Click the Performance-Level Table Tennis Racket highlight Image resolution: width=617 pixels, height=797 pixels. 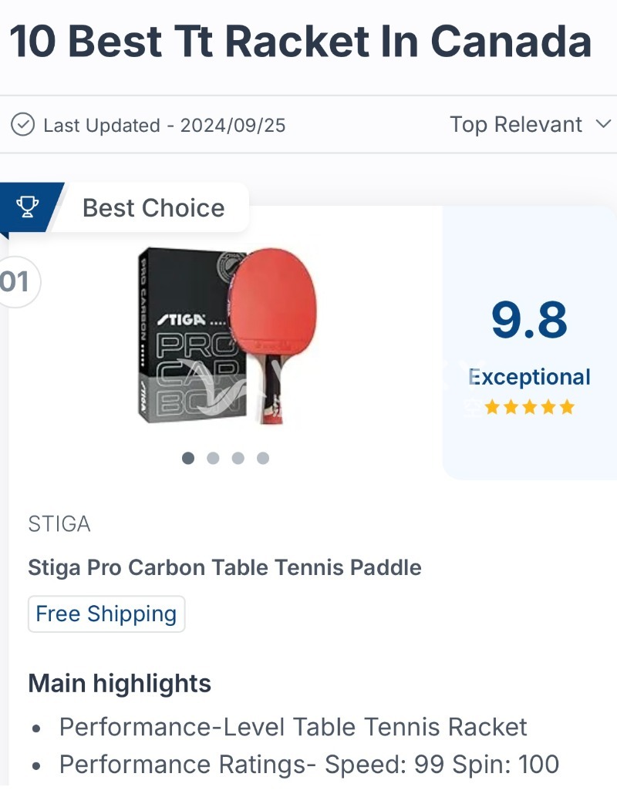(293, 727)
